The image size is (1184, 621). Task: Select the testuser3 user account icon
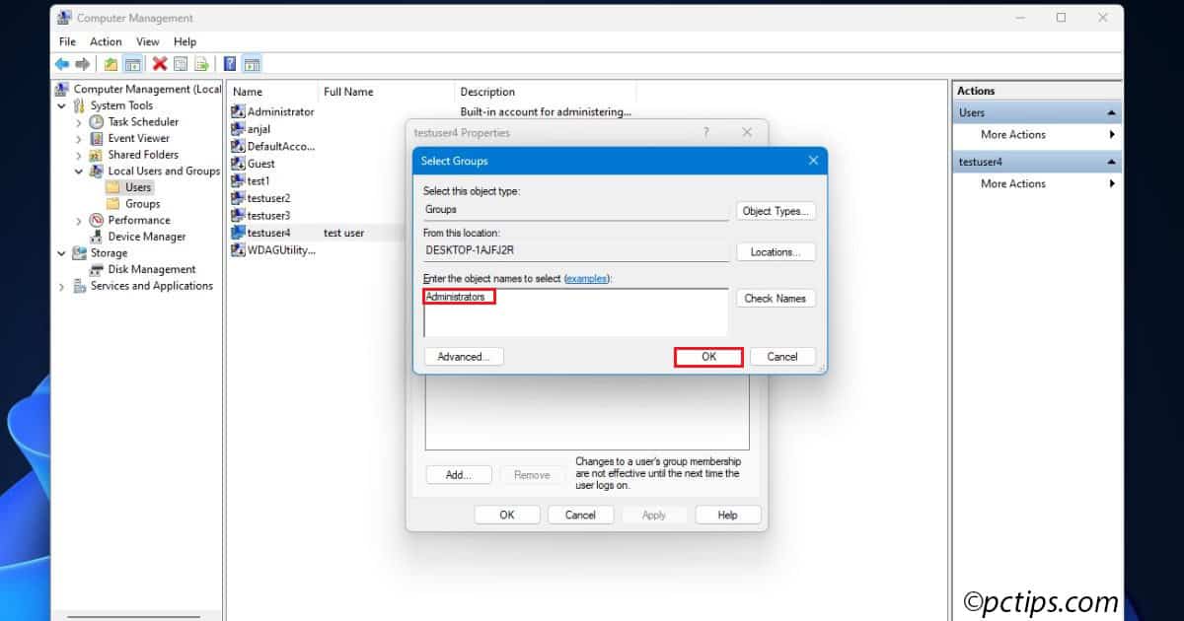[x=238, y=215]
